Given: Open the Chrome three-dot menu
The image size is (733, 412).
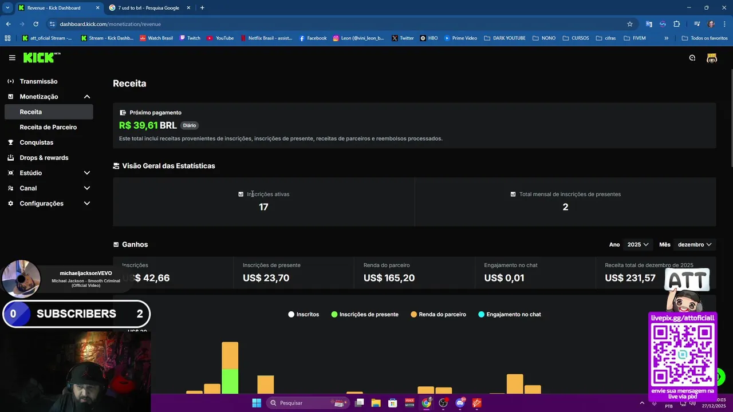Looking at the screenshot, I should tap(724, 24).
